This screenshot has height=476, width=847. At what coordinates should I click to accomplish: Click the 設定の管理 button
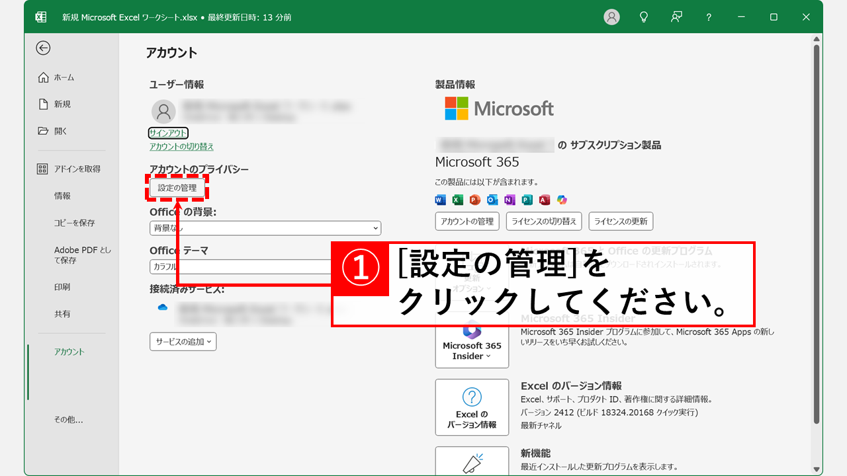point(177,187)
